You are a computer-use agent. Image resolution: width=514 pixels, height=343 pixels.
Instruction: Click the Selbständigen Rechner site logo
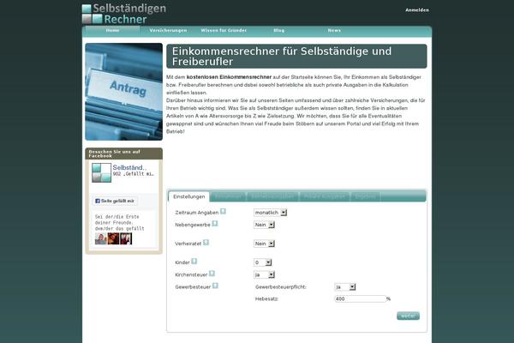[x=124, y=14]
